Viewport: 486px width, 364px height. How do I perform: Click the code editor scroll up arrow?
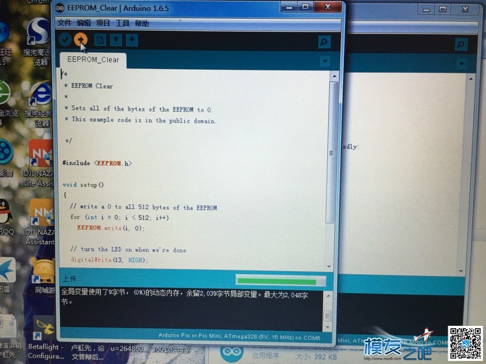pyautogui.click(x=334, y=76)
